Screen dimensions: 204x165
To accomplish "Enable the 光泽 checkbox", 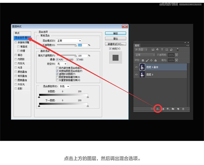I will 16,67.
